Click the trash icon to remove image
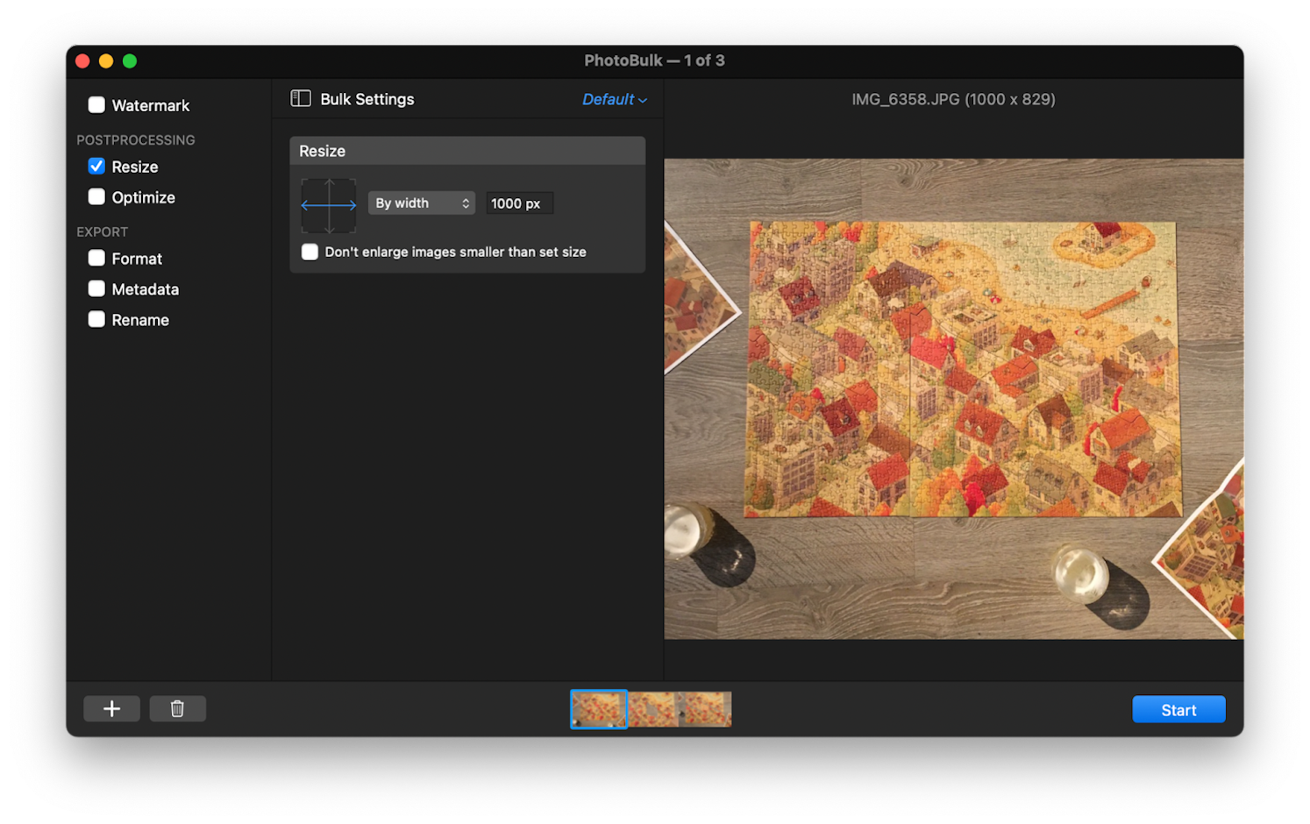The width and height of the screenshot is (1310, 824). point(177,708)
